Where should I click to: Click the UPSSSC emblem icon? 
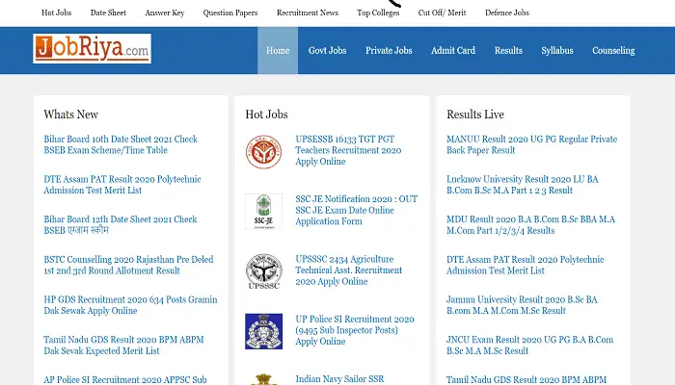(x=264, y=271)
